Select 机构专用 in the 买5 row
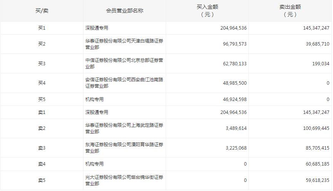 [x=94, y=99]
